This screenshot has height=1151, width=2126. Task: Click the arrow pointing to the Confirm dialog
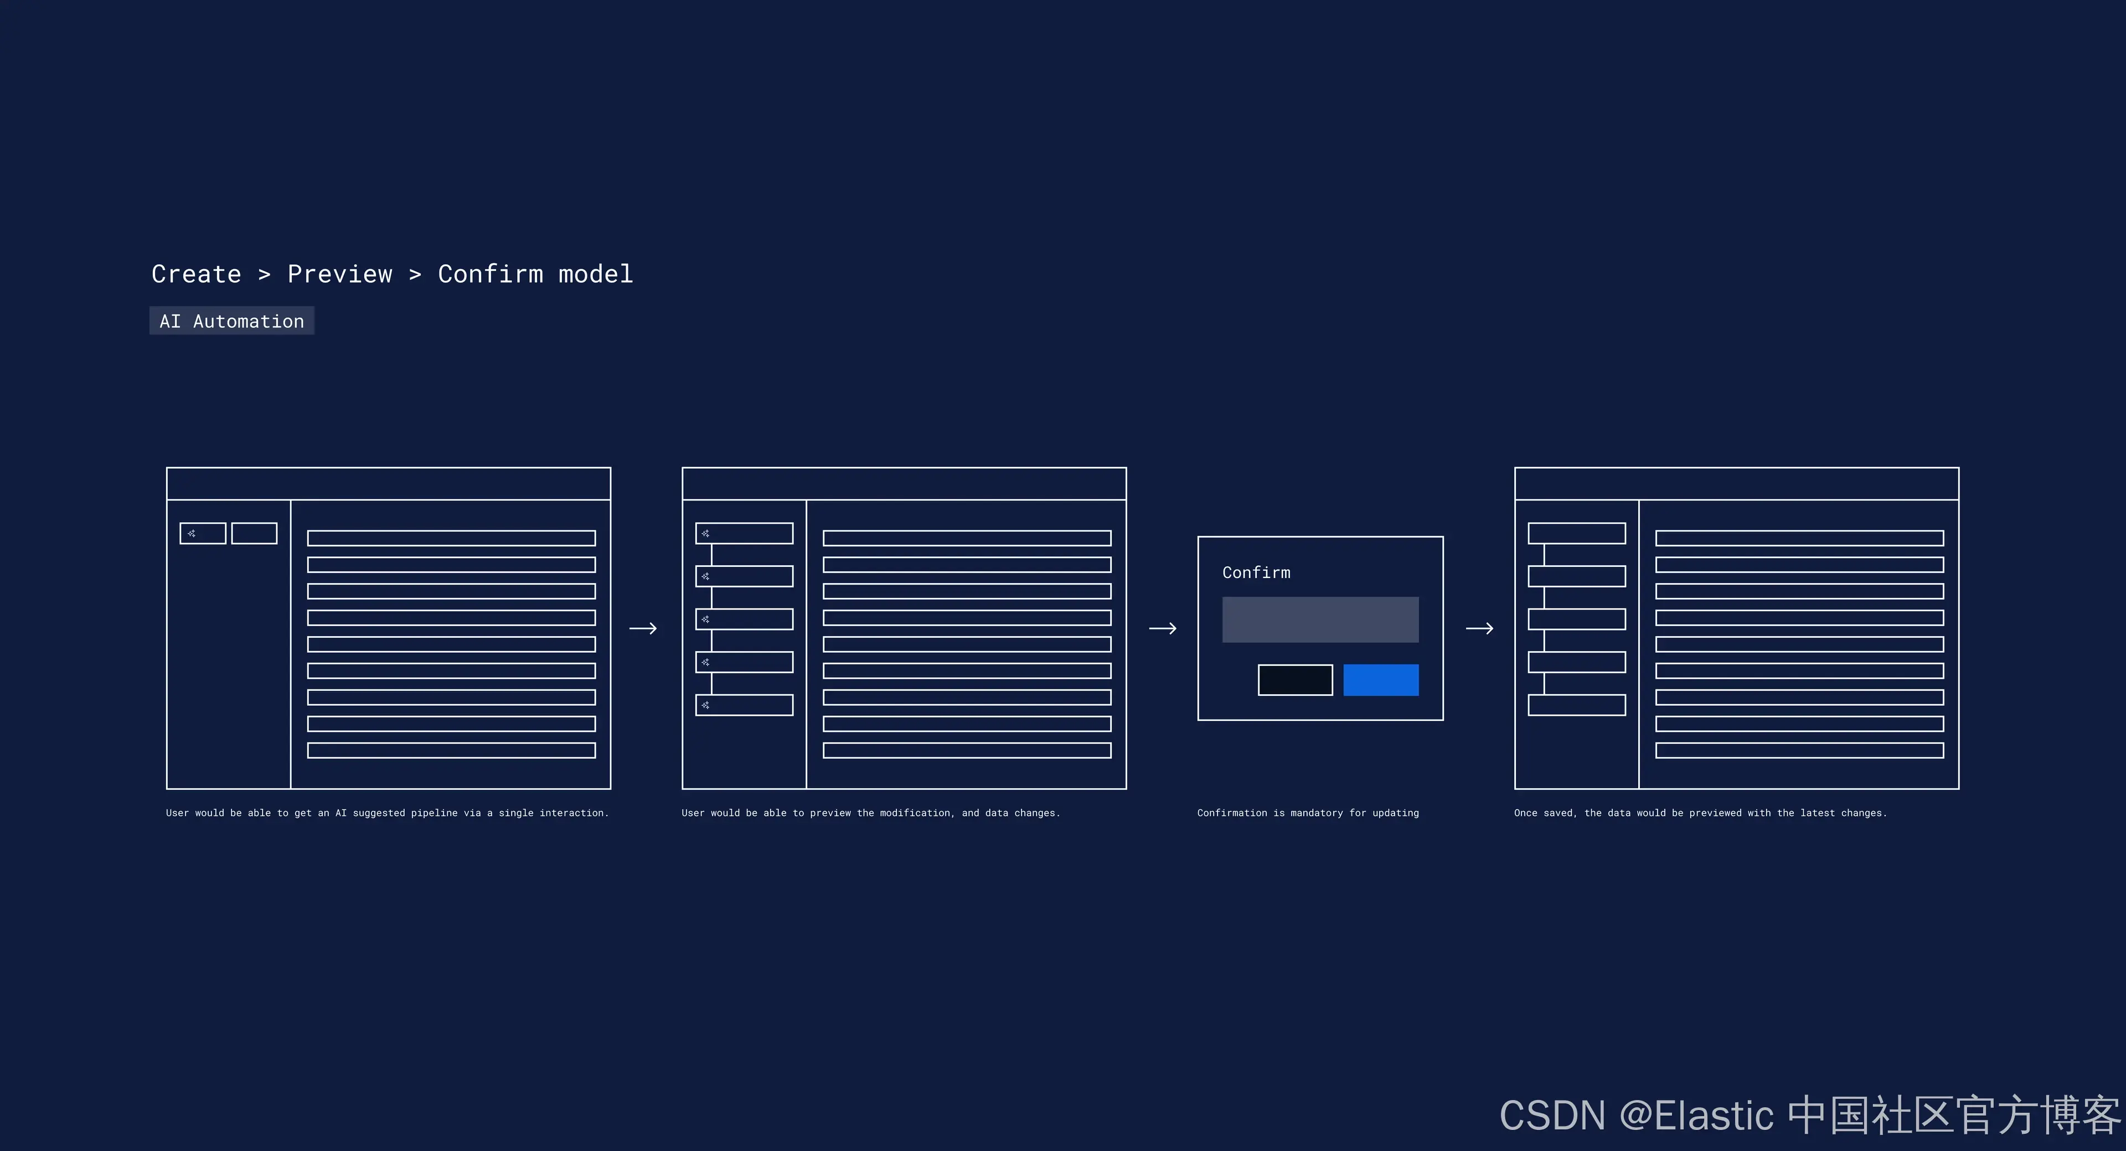[x=1162, y=629]
